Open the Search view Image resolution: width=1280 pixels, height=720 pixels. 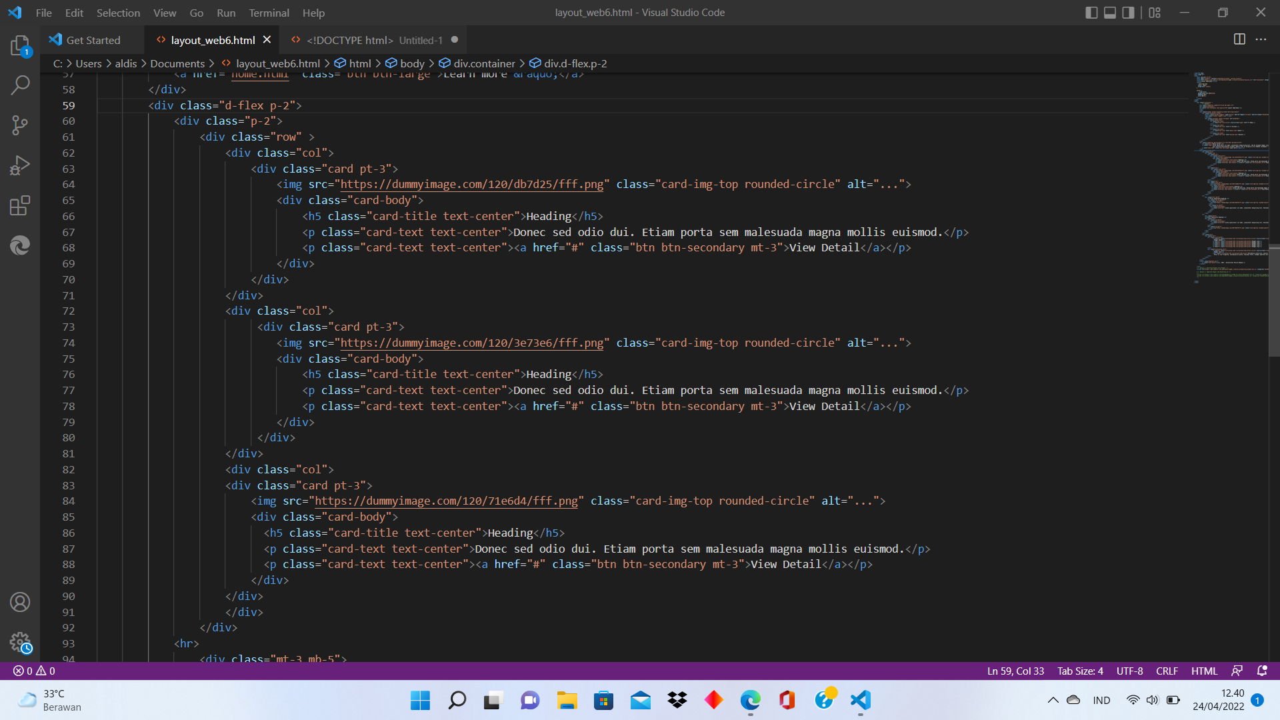pos(20,85)
